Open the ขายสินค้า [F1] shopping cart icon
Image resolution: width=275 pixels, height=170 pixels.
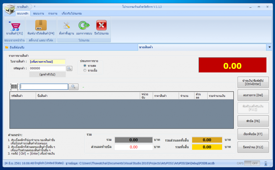coord(14,26)
